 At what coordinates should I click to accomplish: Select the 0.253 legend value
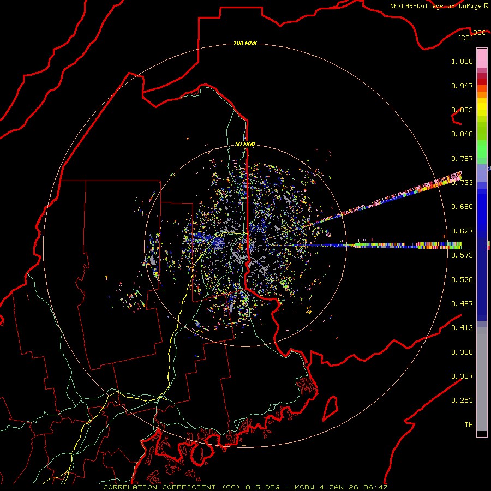[462, 400]
